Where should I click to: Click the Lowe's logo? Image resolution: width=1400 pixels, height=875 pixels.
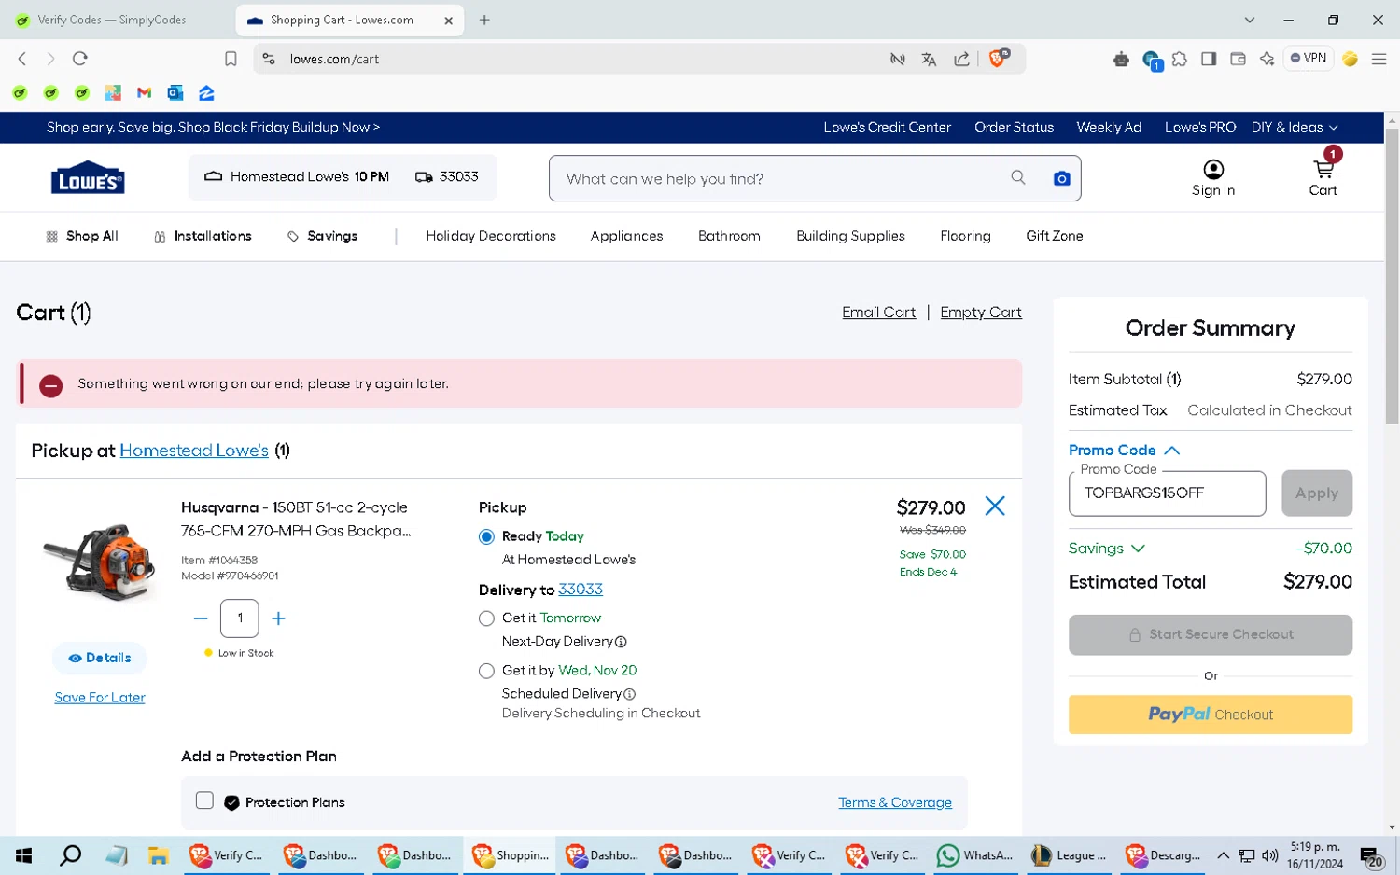[88, 178]
